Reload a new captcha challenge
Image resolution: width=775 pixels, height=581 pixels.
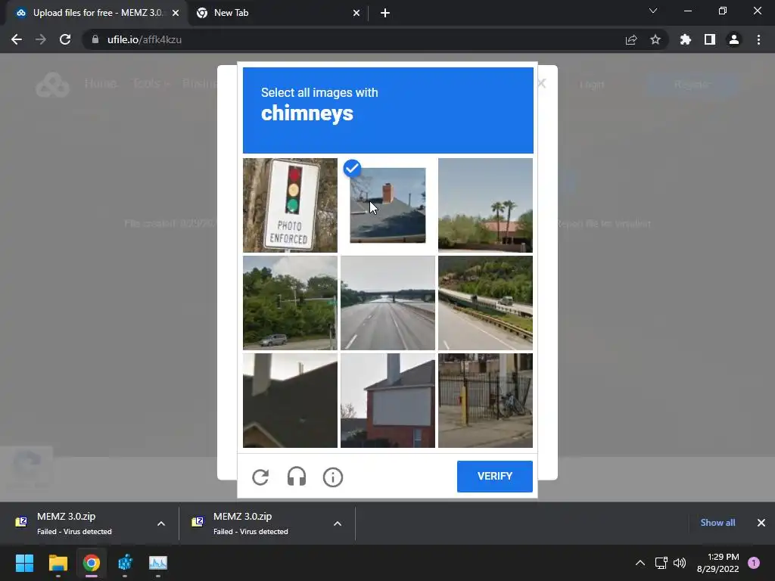pyautogui.click(x=260, y=477)
